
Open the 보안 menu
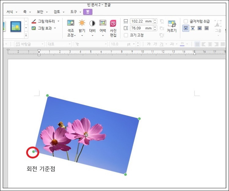pos(42,12)
